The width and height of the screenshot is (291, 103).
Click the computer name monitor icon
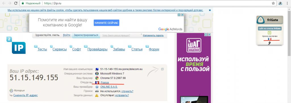coord(97,69)
